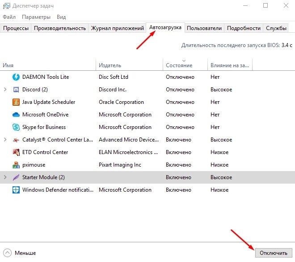Collapse view with the Меньше button
295x262 pixels.
coord(20,253)
